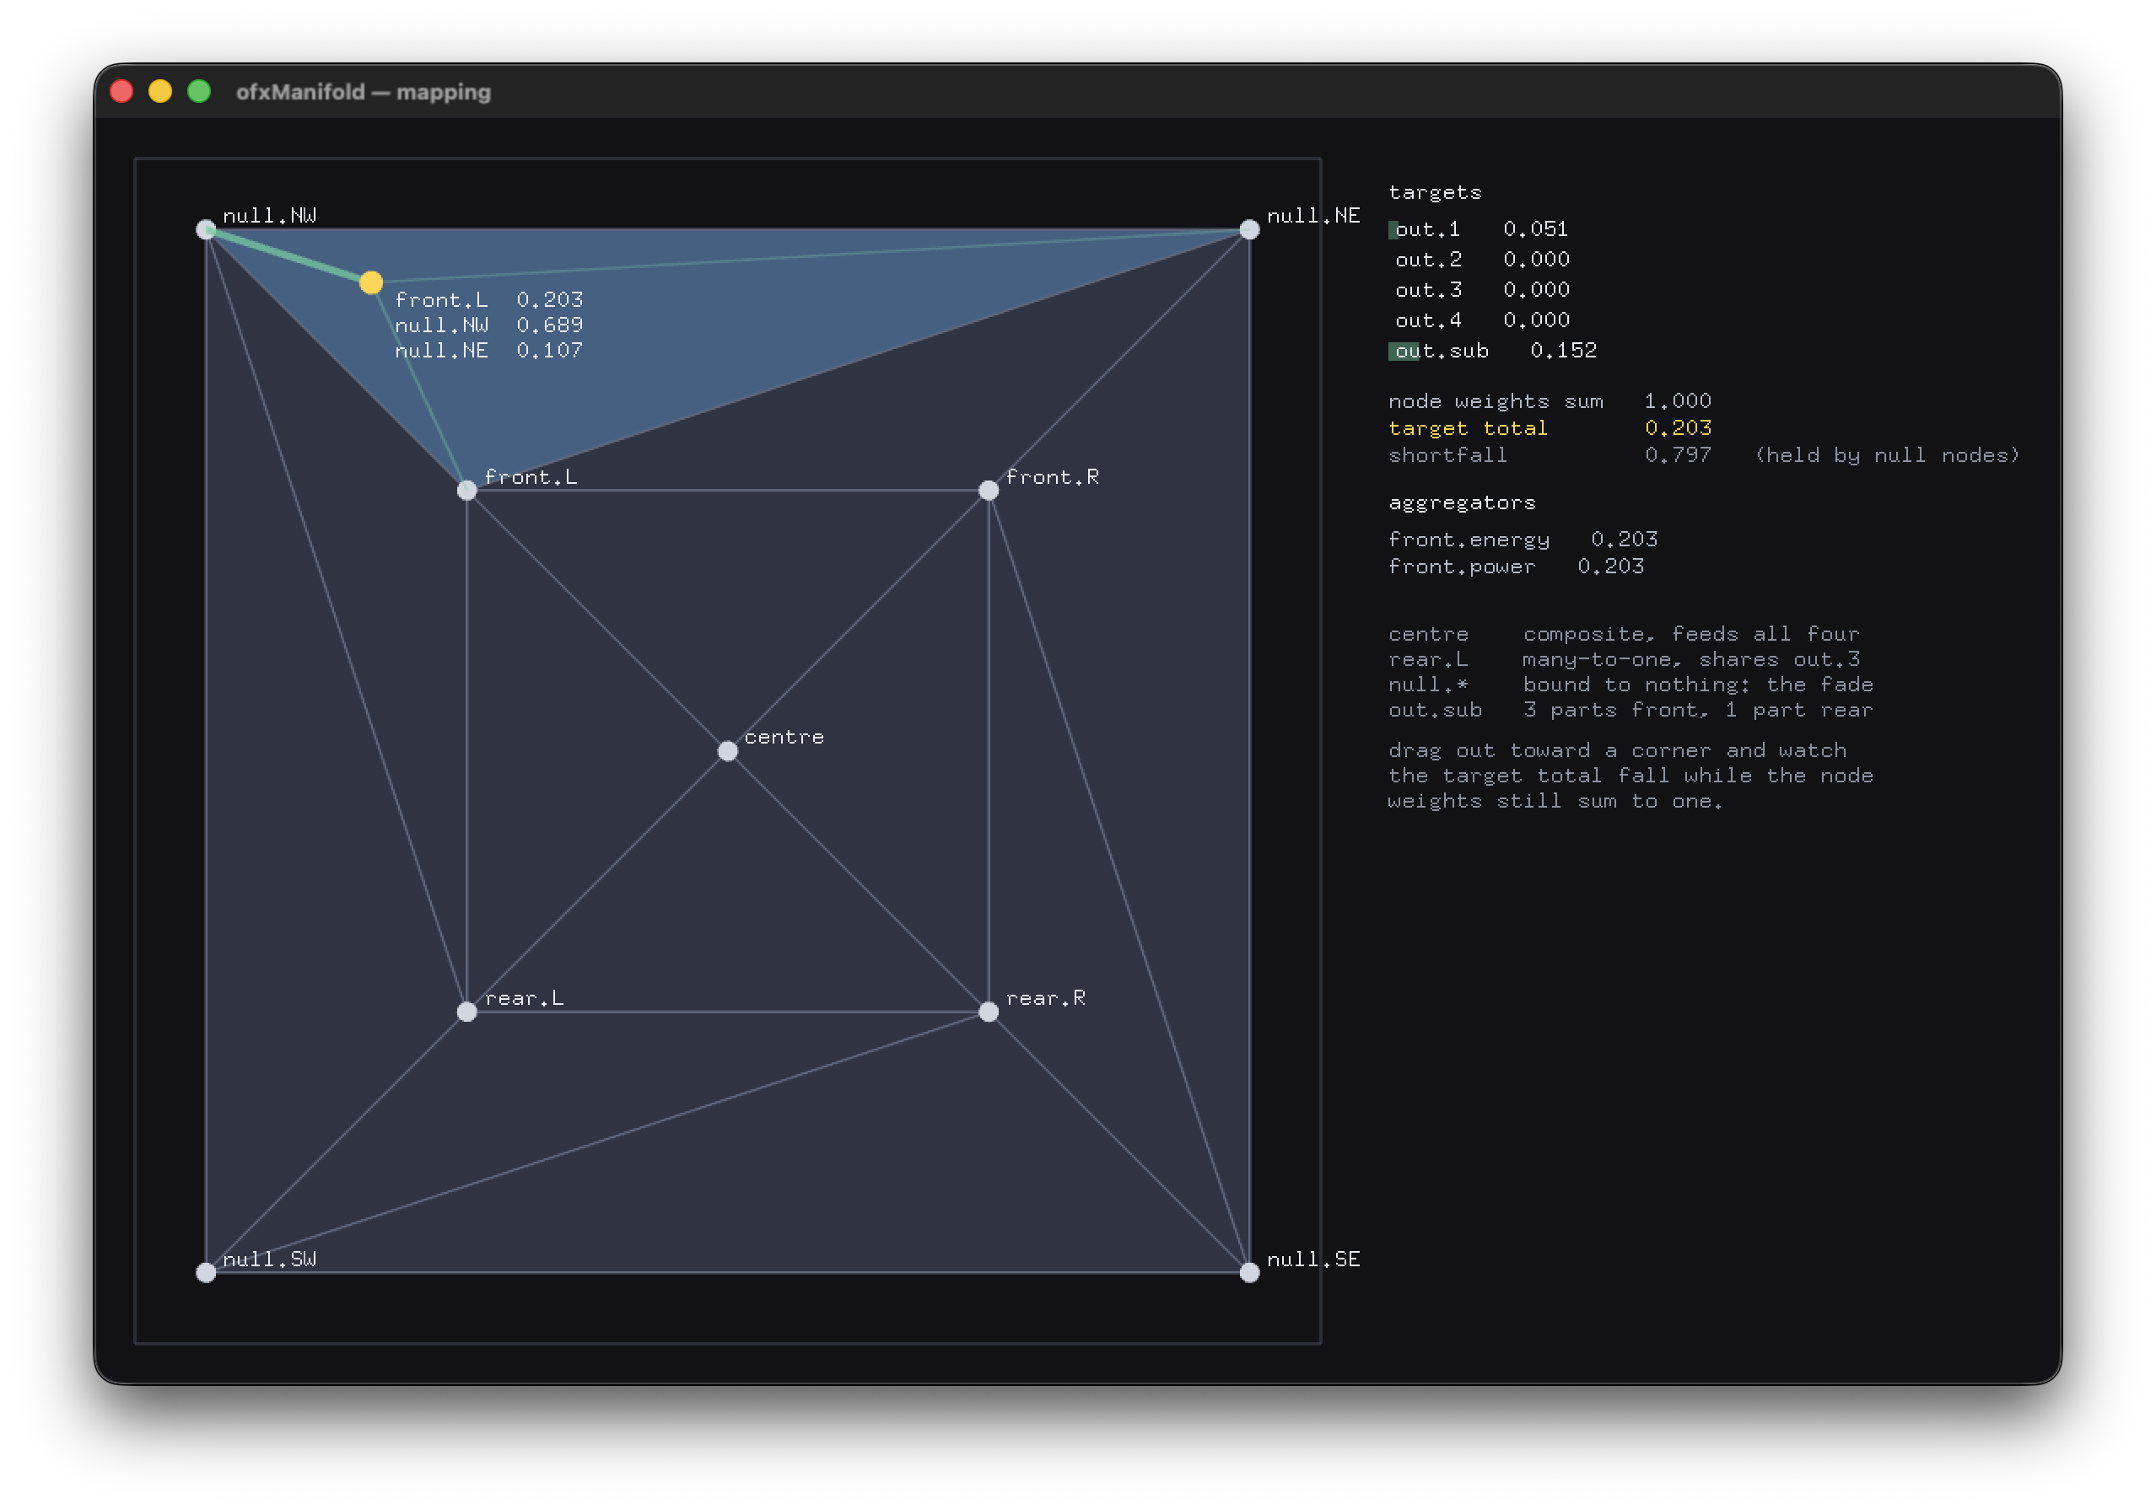2156x1509 pixels.
Task: Click '3 parts front, 1 part rear' note
Action: click(x=1697, y=711)
